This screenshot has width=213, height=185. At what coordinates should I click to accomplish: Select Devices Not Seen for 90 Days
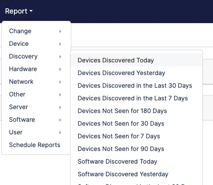tap(136, 149)
